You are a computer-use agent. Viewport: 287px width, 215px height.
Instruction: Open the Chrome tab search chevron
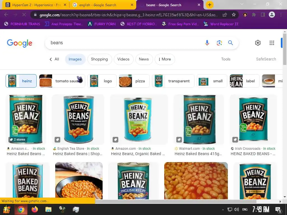tap(242, 4)
